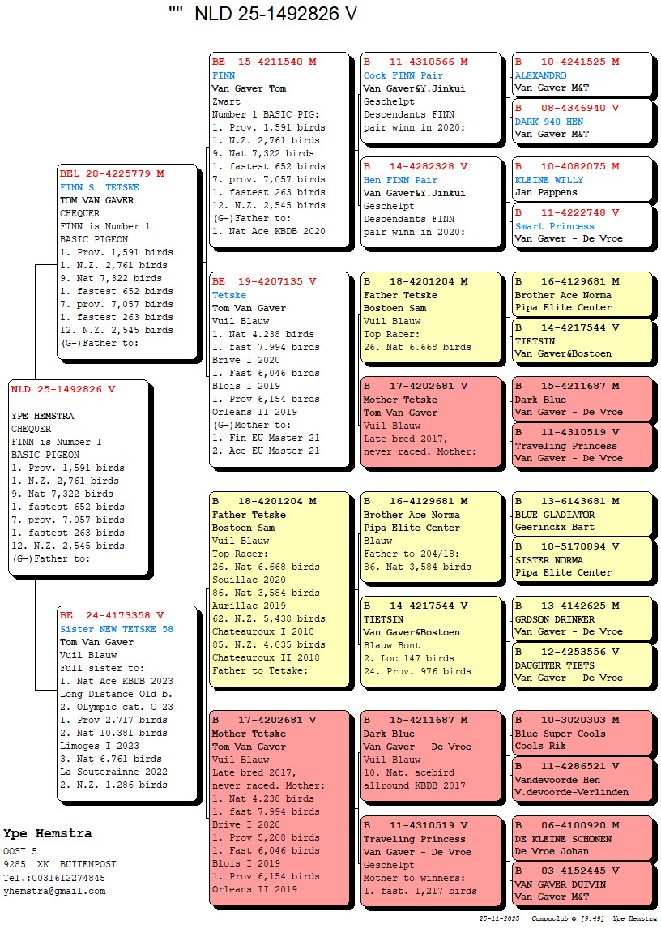Viewport: 661px width, 950px height.
Task: Click the GRDSON DRINKER ancestor box
Action: click(x=581, y=618)
